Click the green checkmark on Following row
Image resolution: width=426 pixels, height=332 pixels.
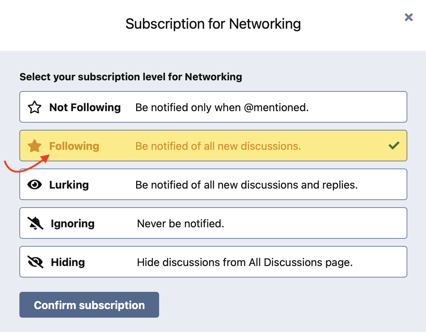(x=394, y=146)
